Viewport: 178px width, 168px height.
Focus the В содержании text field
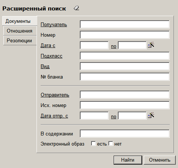(125, 134)
